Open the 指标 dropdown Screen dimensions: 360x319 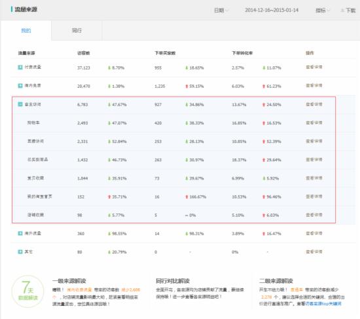tap(323, 10)
